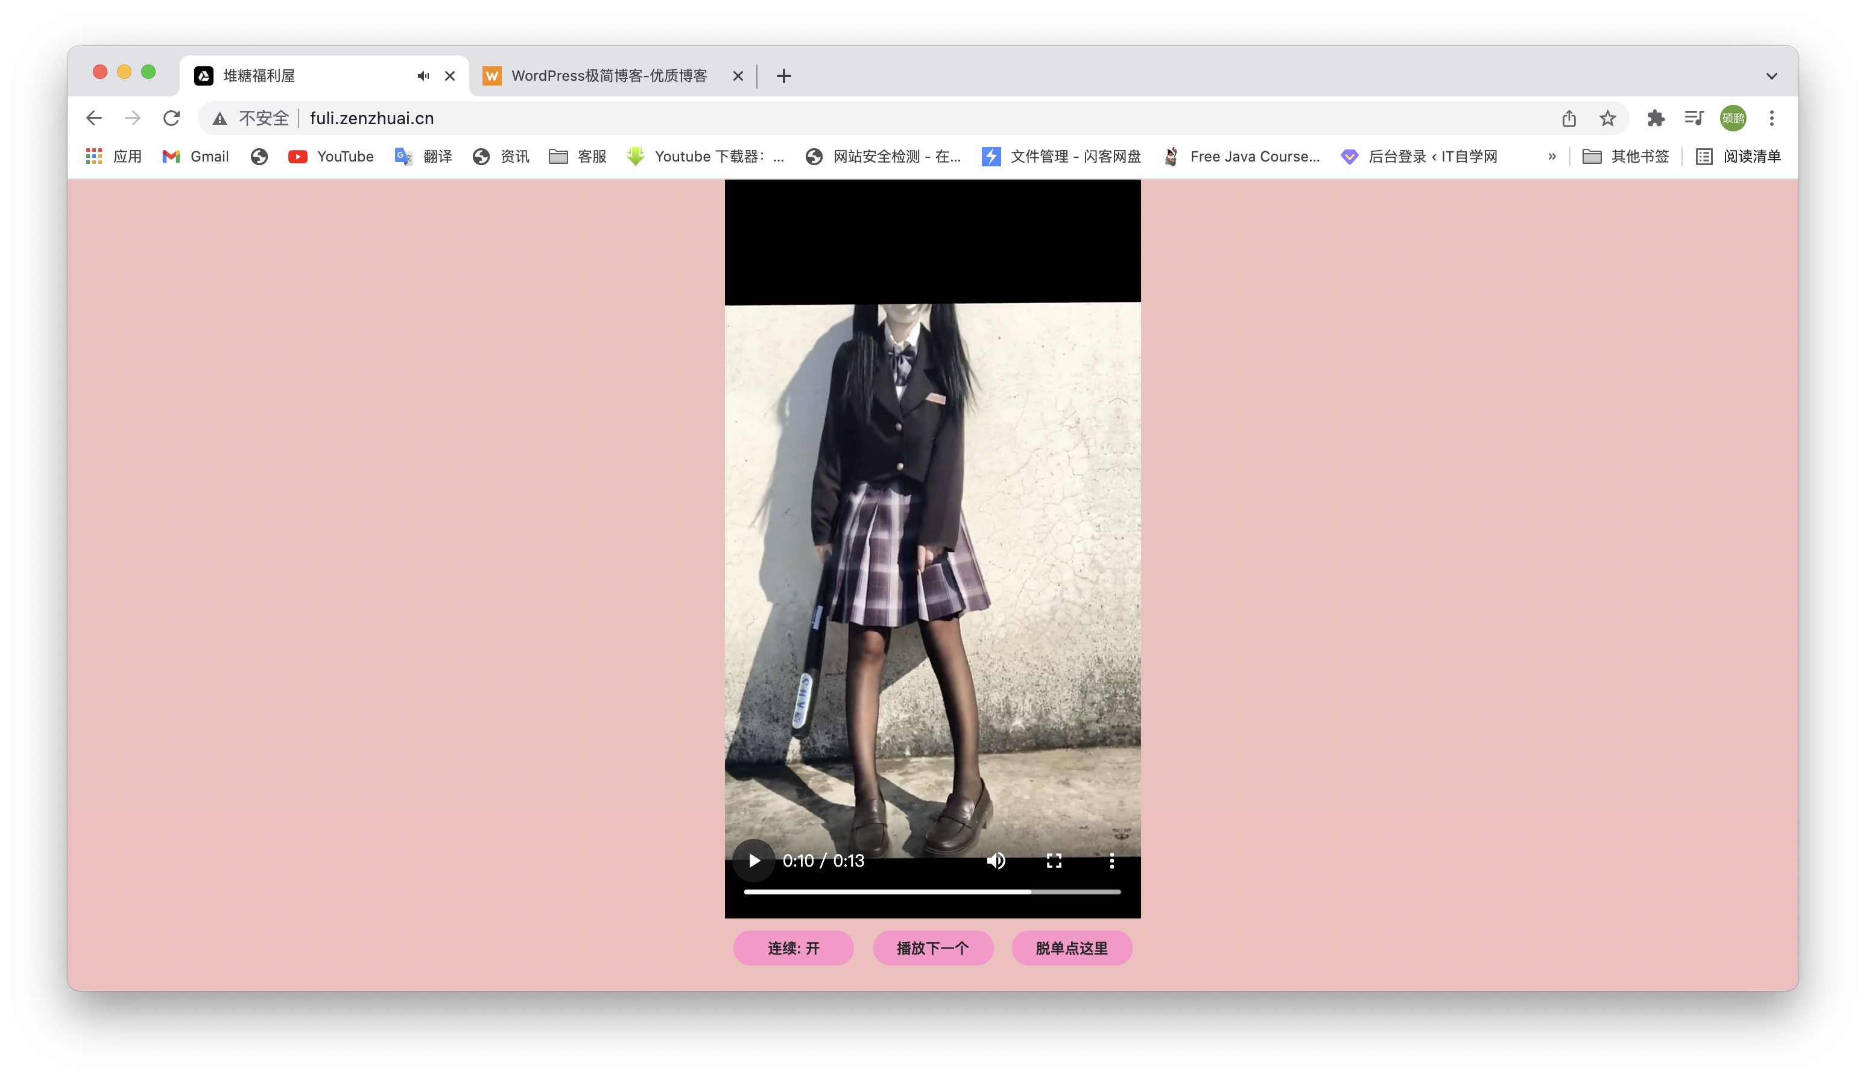
Task: Enter fullscreen on the video
Action: [1054, 861]
